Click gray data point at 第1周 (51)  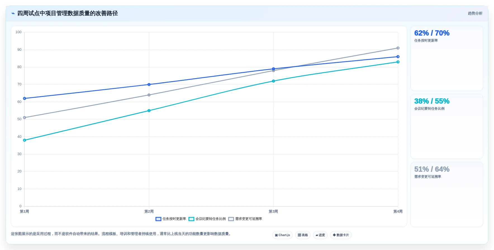25,118
